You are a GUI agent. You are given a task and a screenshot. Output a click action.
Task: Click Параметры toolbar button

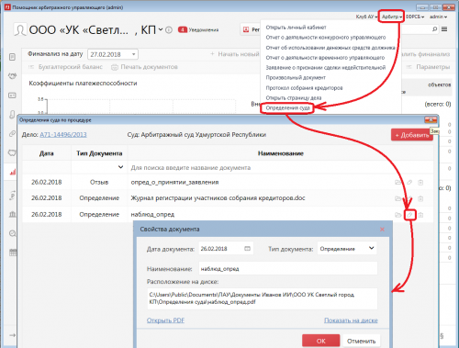pyautogui.click(x=429, y=67)
